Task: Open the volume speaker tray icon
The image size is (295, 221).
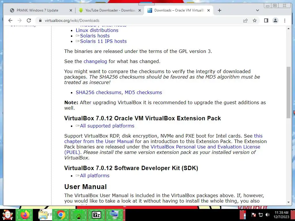Action: tap(267, 215)
